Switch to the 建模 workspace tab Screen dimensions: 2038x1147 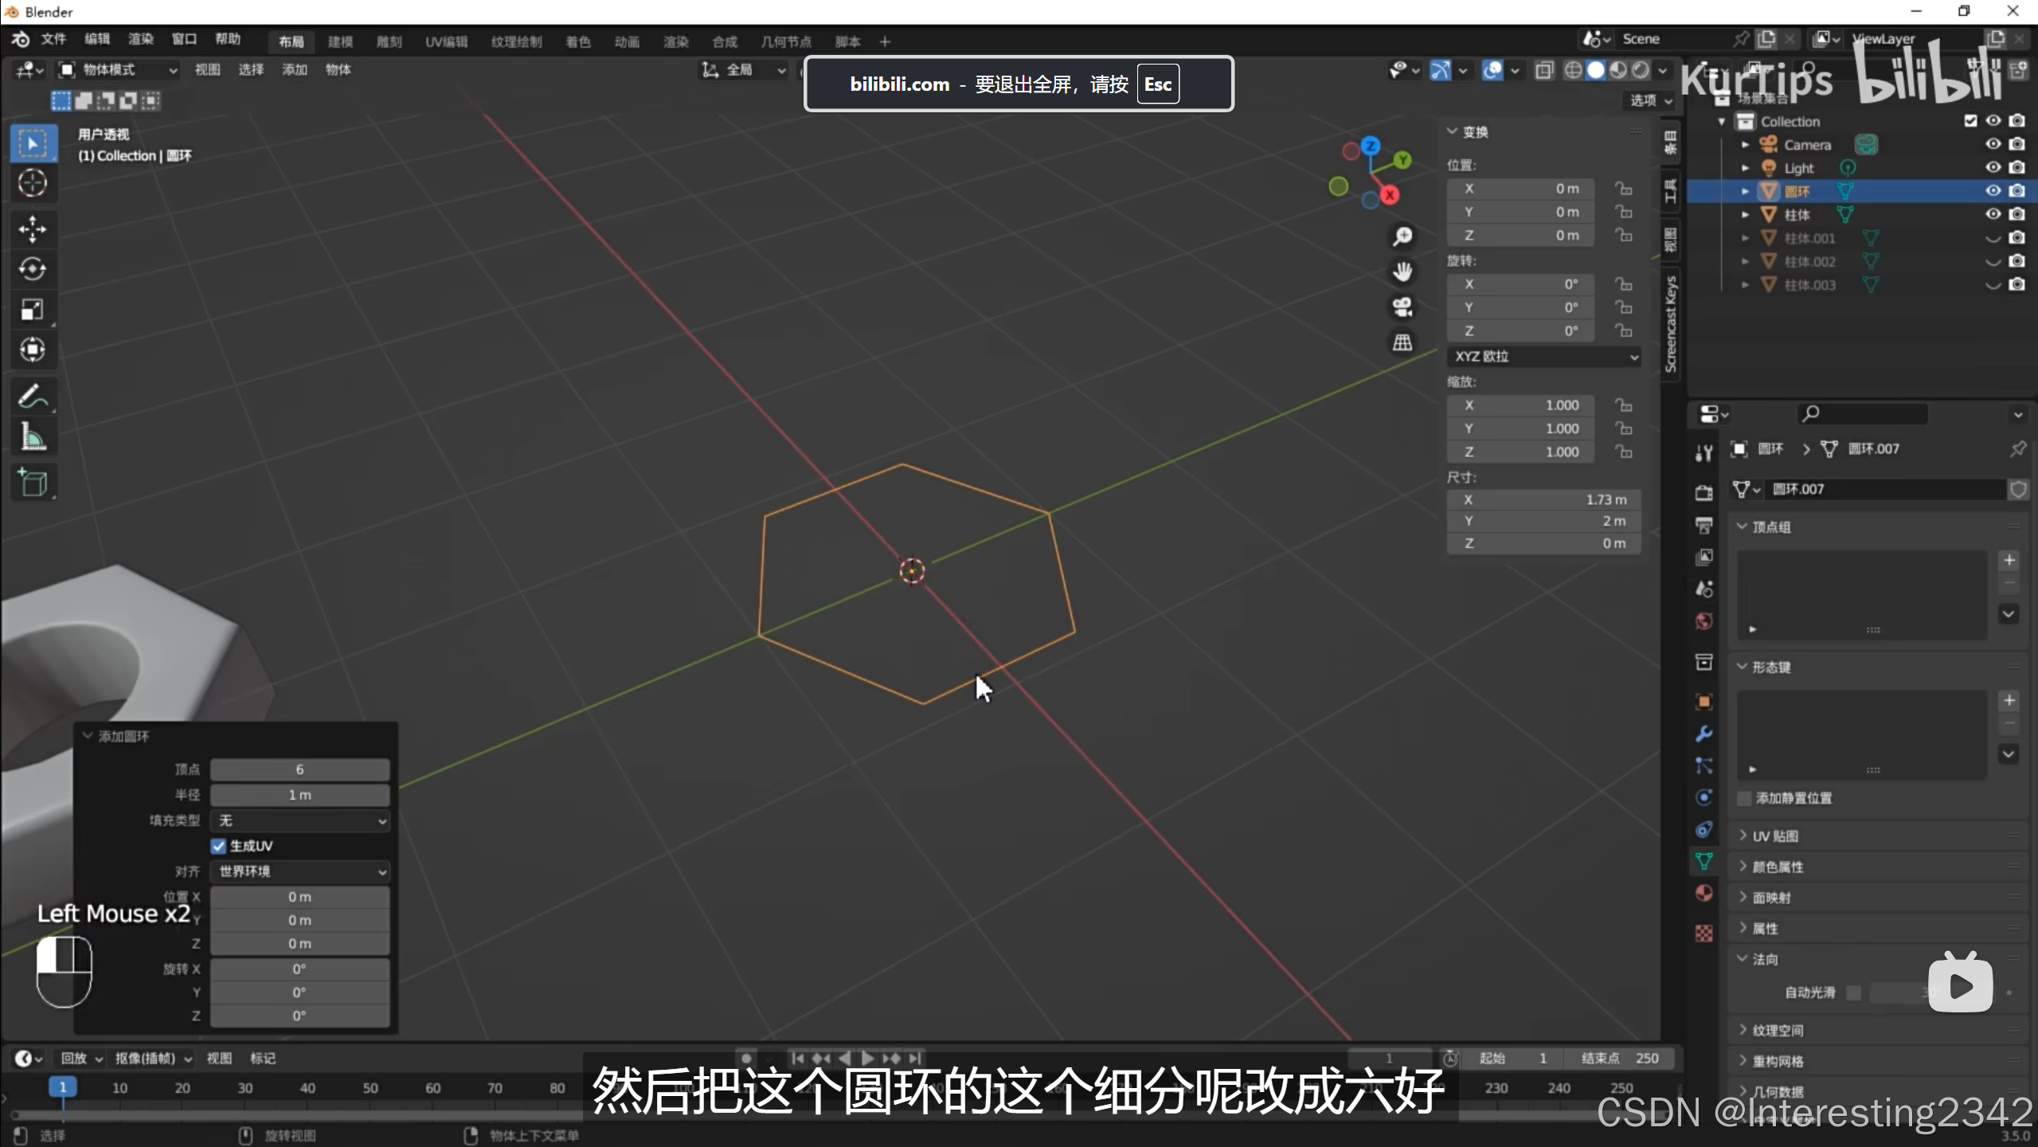point(340,41)
